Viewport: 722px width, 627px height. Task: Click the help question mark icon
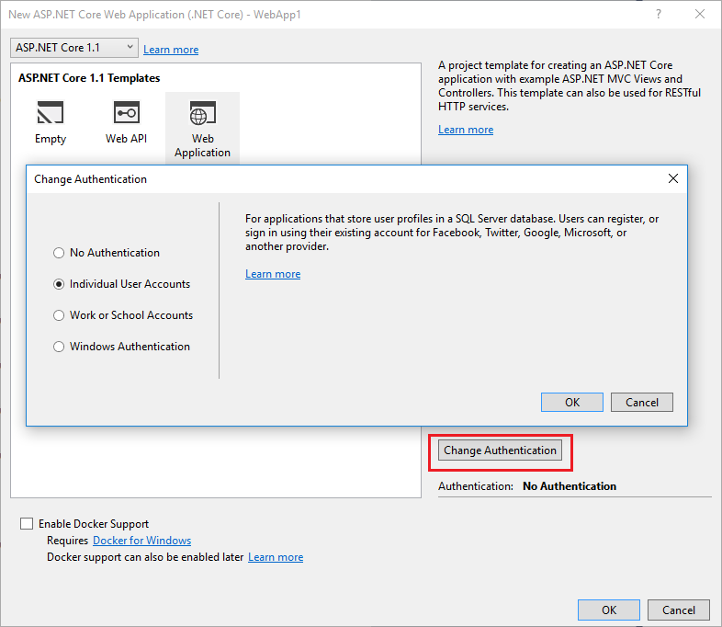coord(659,15)
